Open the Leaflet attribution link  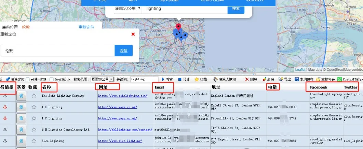(300, 69)
